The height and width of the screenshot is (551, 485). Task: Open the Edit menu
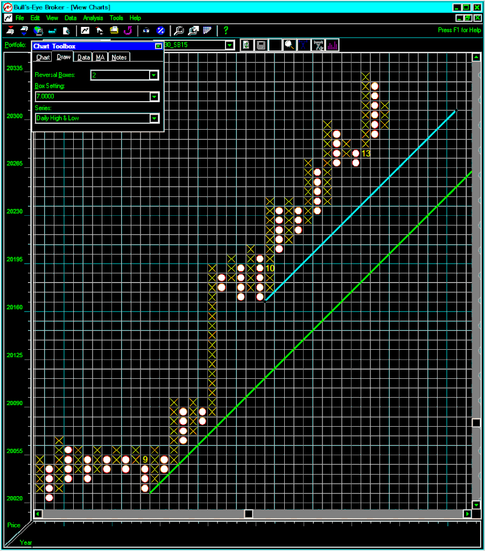(35, 18)
